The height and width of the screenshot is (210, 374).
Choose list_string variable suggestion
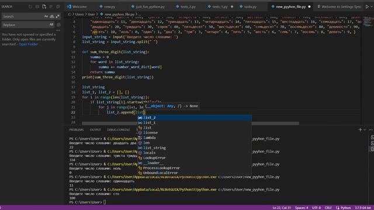click(x=194, y=148)
